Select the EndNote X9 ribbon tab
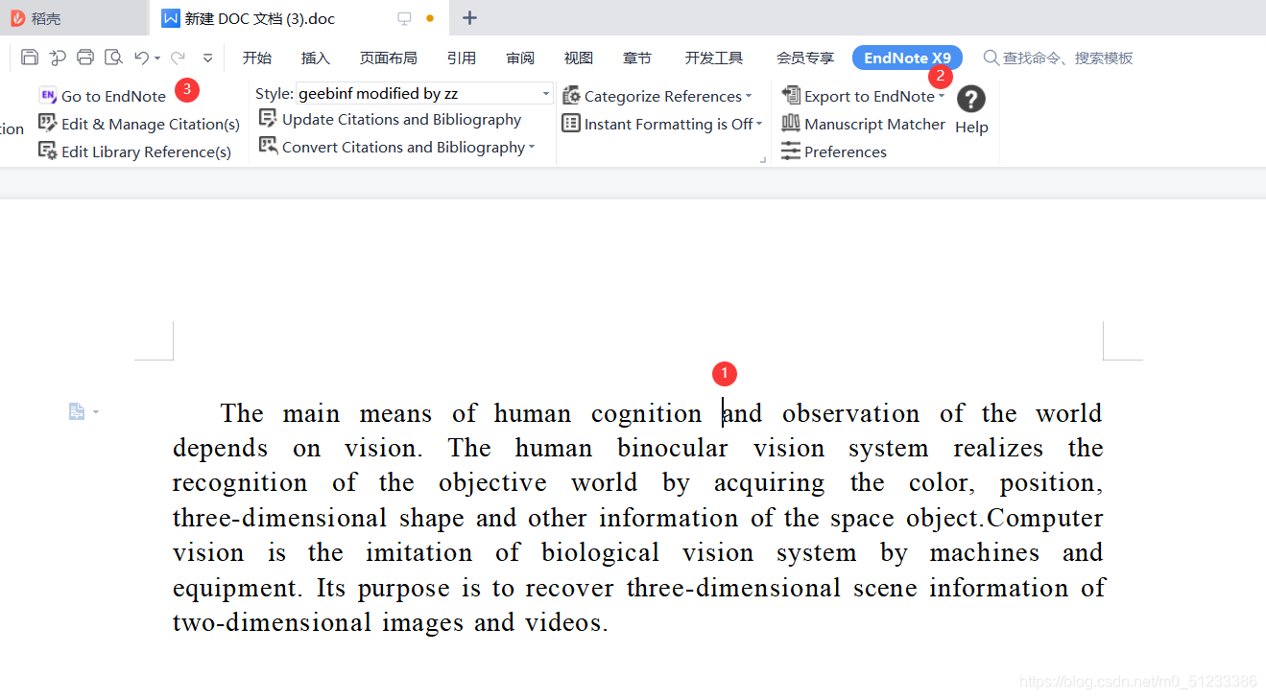1266x699 pixels. click(907, 58)
